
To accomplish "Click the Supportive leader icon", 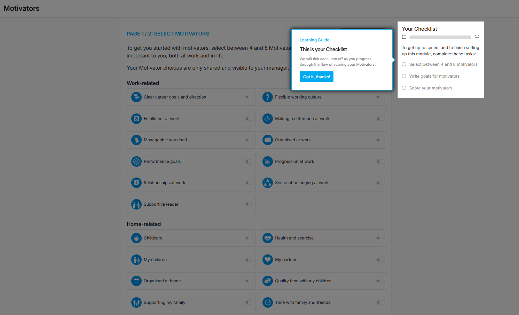I will [136, 204].
